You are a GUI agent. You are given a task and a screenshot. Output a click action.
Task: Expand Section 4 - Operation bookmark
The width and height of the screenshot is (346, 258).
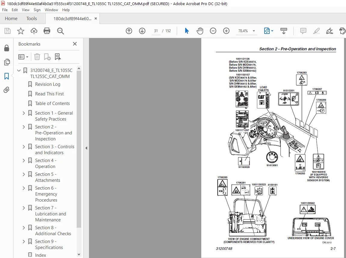pos(24,161)
